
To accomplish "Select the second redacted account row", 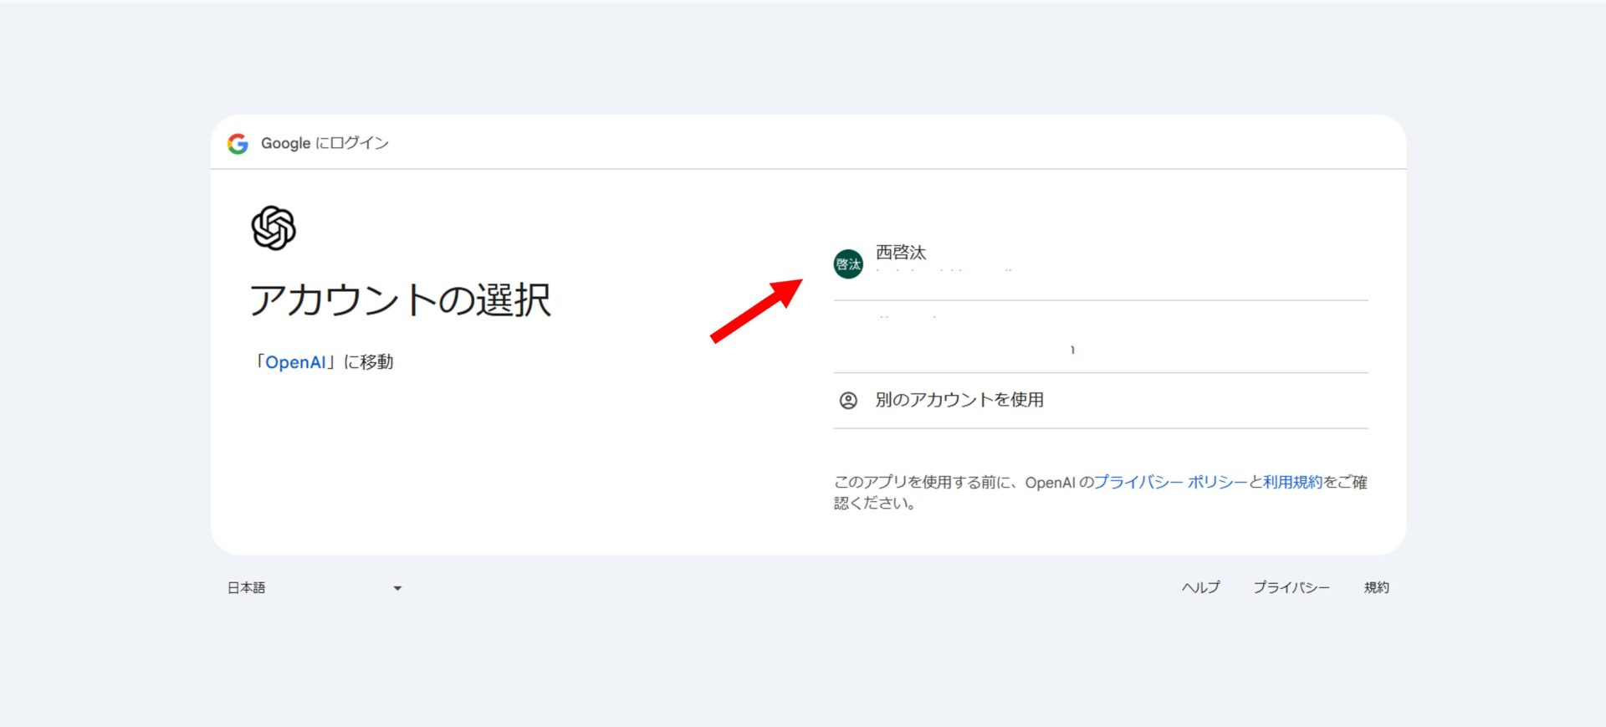I will point(1100,337).
